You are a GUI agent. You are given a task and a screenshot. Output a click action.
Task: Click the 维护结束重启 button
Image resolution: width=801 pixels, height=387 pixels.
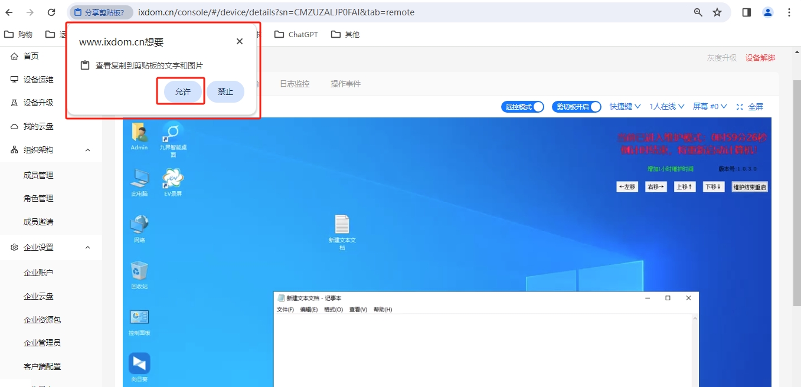tap(750, 187)
